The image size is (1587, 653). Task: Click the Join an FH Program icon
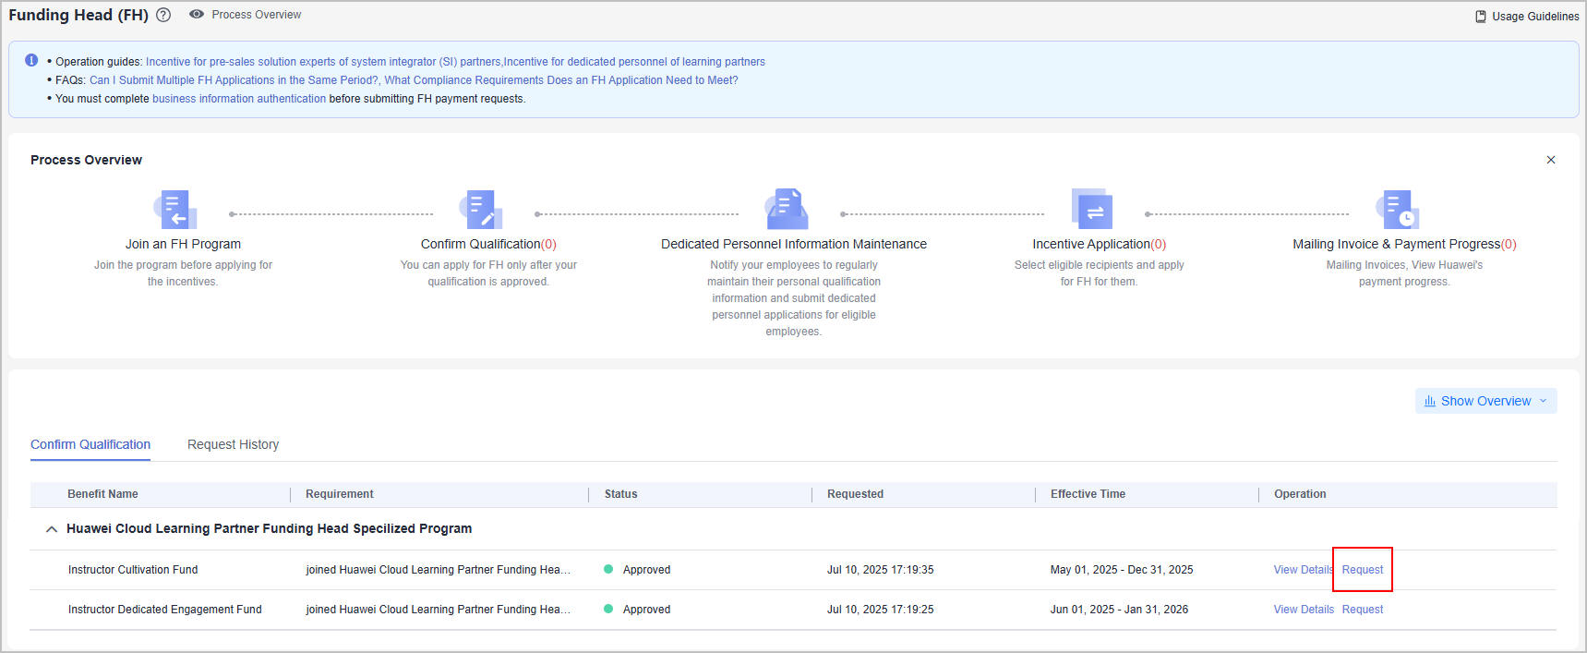[174, 210]
